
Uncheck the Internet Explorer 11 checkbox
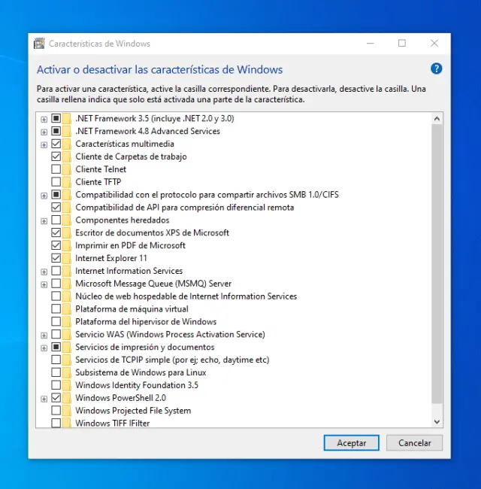pyautogui.click(x=56, y=258)
